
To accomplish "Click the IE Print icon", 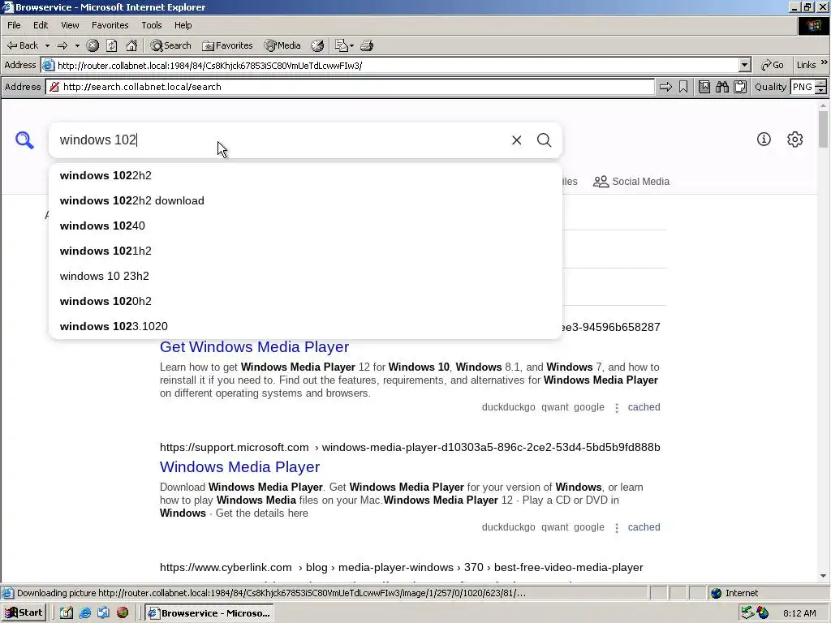I will pyautogui.click(x=367, y=45).
